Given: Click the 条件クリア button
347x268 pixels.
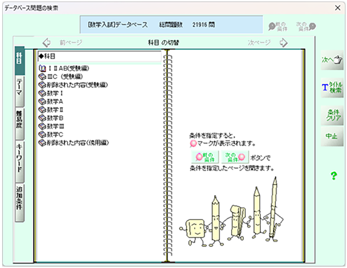Looking at the screenshot, I should (332, 115).
